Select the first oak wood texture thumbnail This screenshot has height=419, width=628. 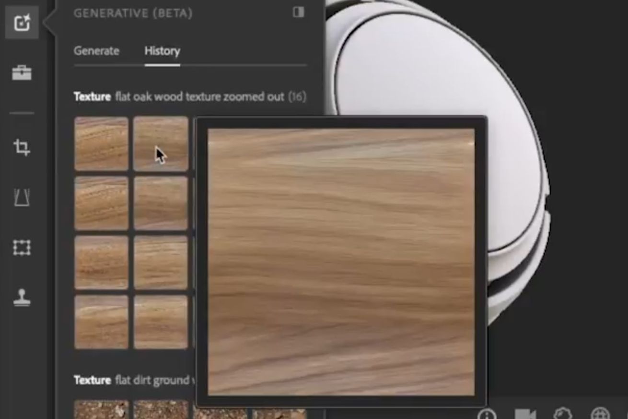tap(101, 143)
